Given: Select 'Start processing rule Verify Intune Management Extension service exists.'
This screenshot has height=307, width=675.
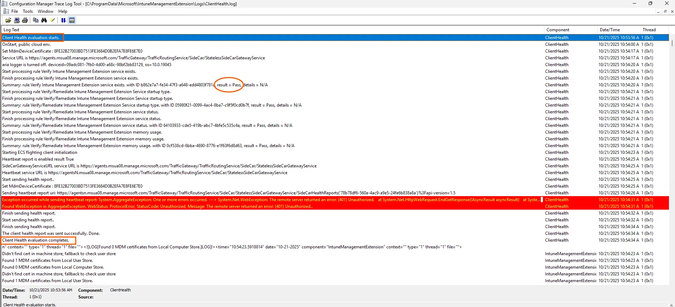Looking at the screenshot, I should 335,71.
